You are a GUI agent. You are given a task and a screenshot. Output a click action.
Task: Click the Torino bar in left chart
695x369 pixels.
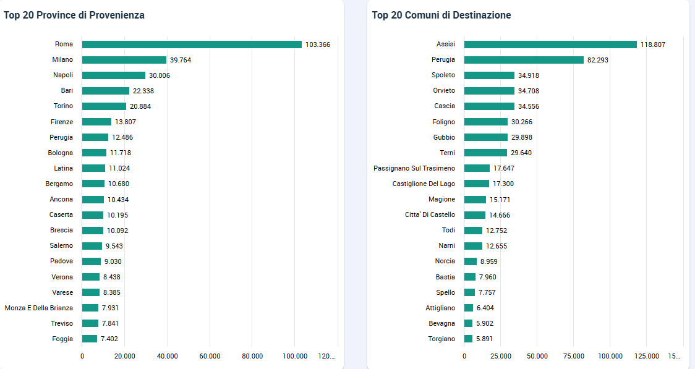click(x=104, y=106)
